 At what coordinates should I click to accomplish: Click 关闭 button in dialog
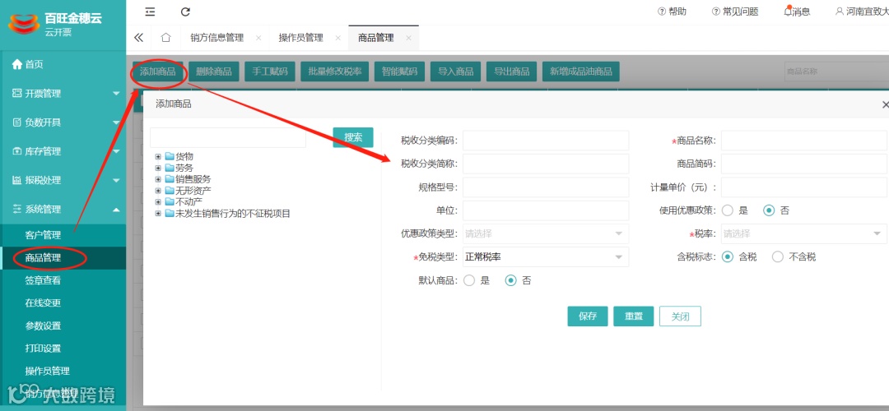point(681,316)
